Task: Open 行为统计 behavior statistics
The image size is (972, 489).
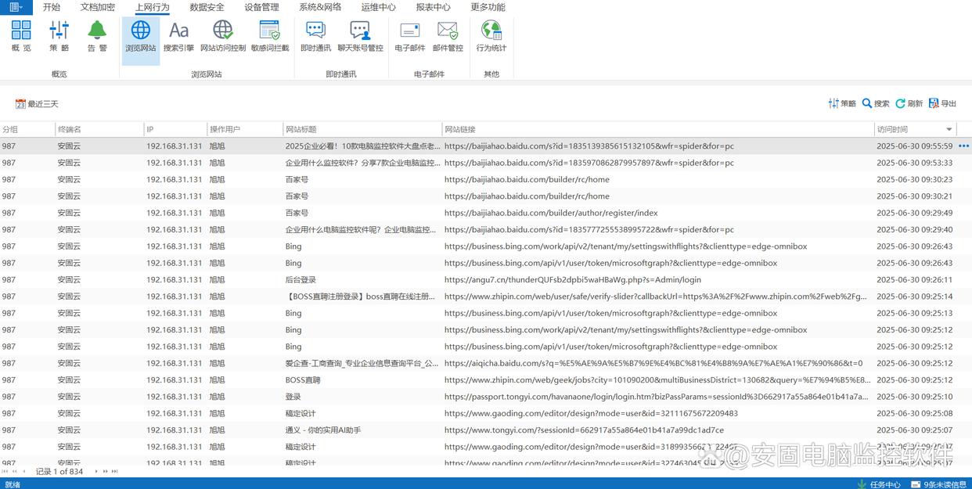Action: click(491, 37)
